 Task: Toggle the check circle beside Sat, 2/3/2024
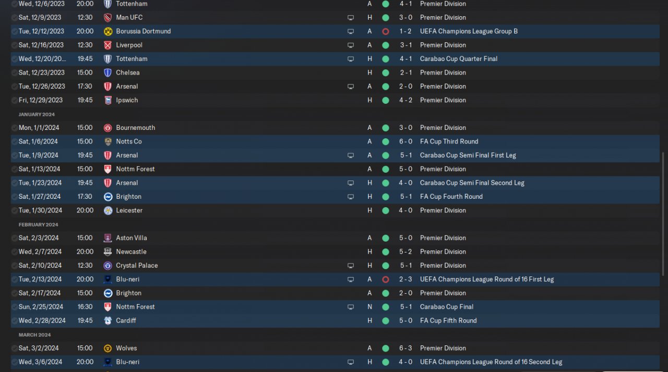point(14,238)
